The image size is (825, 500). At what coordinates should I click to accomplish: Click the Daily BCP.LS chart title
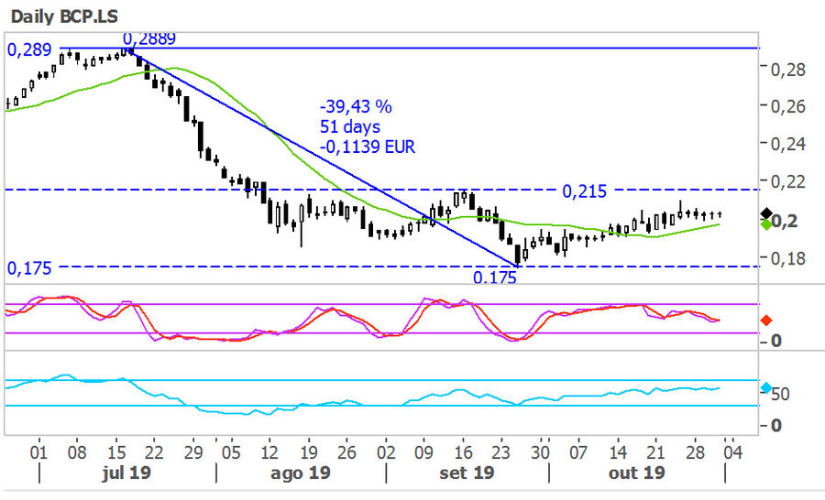(x=64, y=16)
